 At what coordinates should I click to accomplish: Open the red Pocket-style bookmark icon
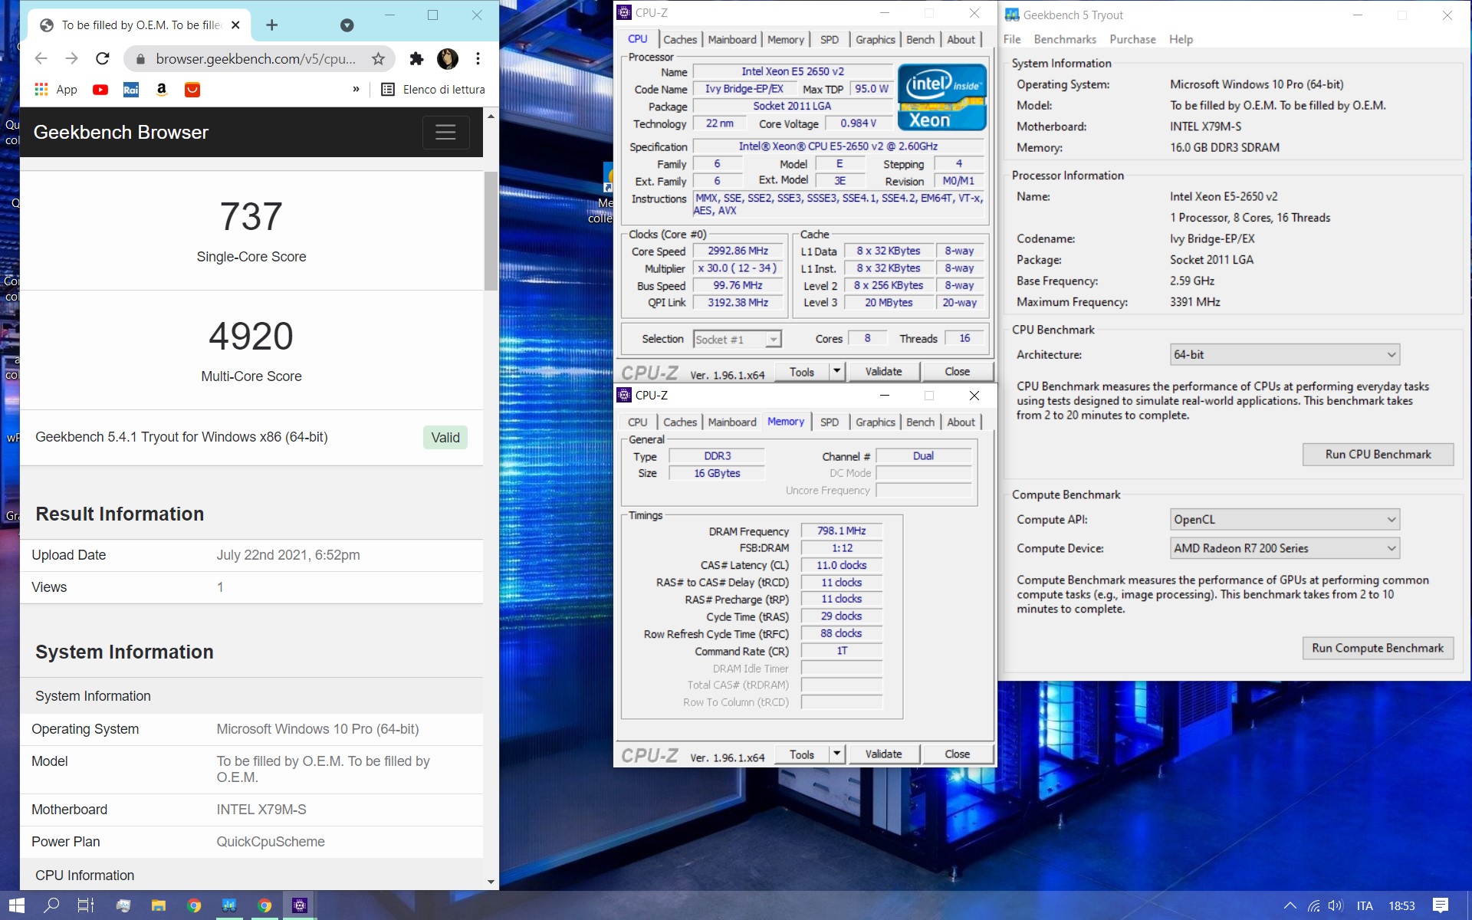[192, 90]
